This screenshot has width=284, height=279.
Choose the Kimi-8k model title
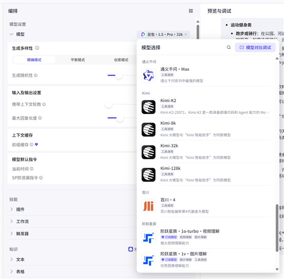[x=168, y=123]
